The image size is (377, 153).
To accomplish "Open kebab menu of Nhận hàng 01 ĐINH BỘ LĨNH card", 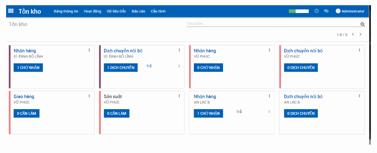I will click(x=89, y=50).
